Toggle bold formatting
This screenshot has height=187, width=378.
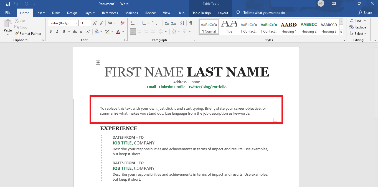[50, 31]
